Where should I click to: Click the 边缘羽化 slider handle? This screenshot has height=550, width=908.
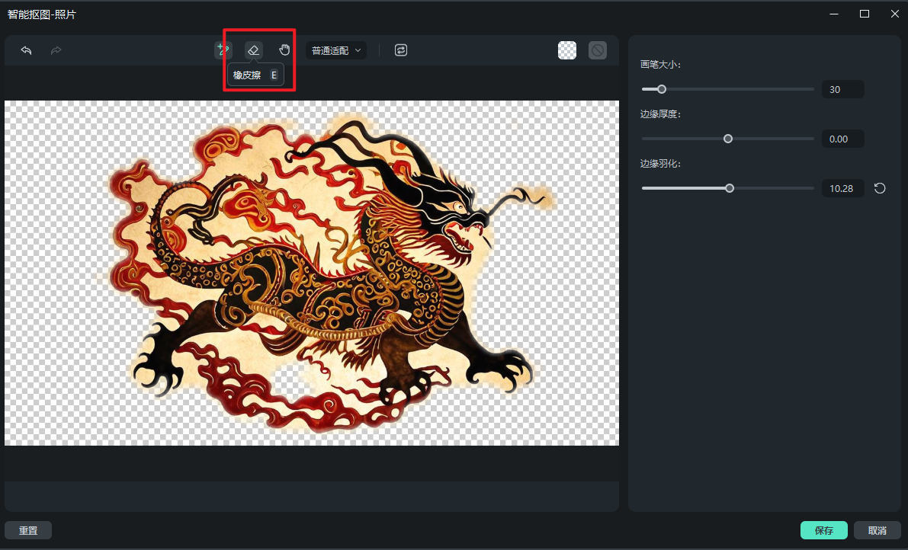click(x=730, y=188)
